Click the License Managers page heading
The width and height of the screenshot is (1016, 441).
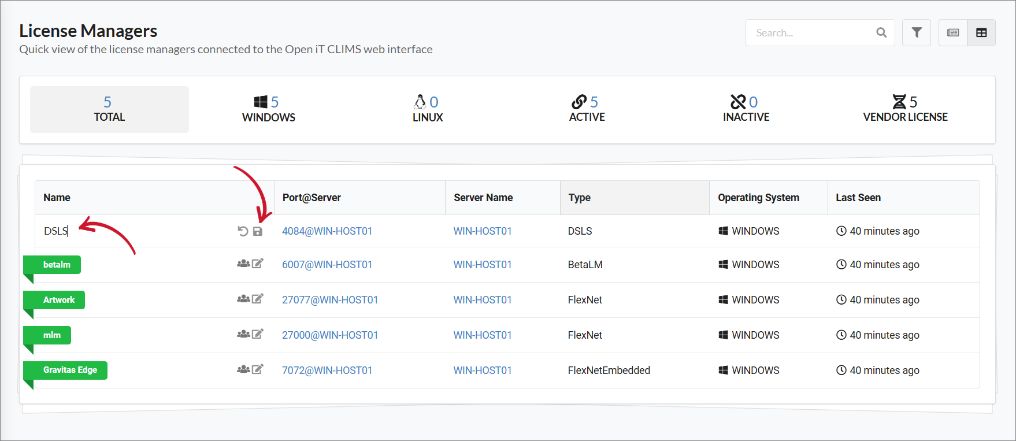(88, 31)
